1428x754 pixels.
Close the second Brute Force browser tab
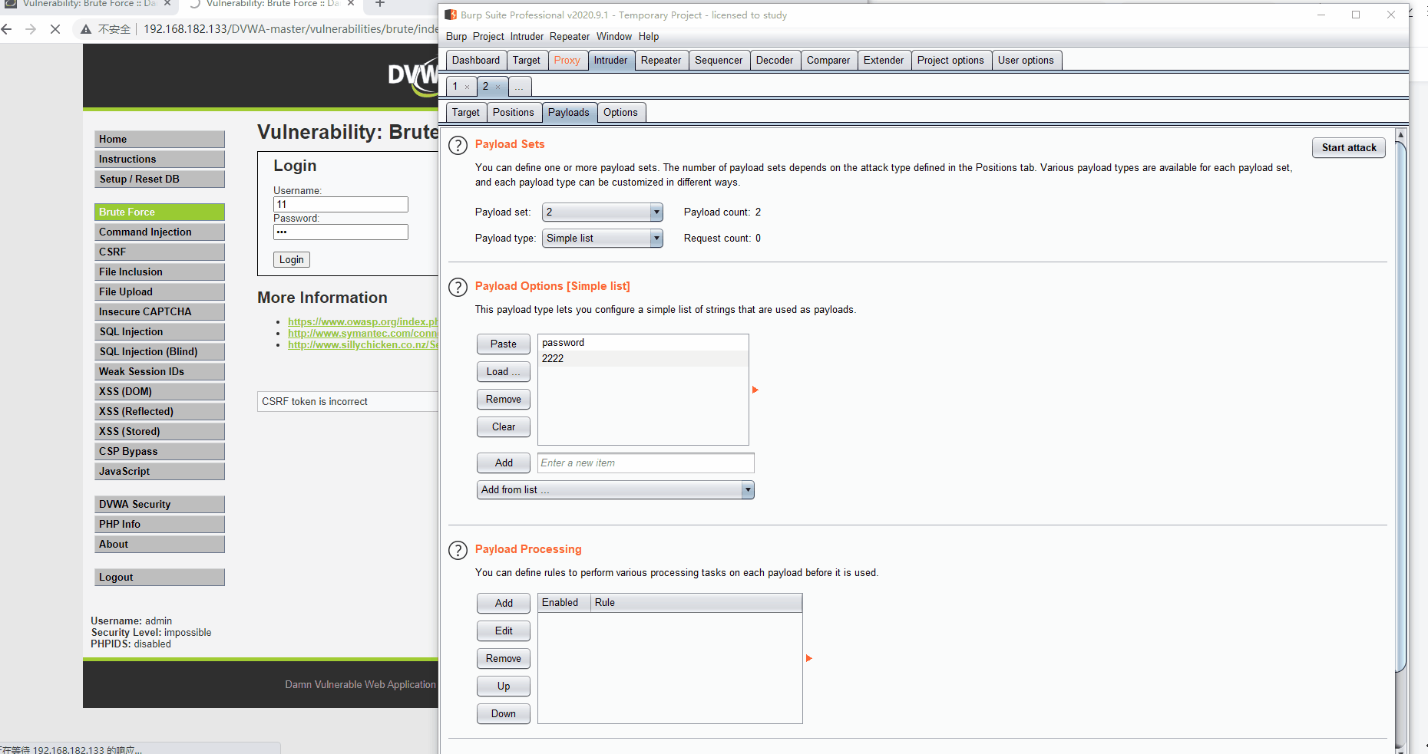click(x=351, y=4)
